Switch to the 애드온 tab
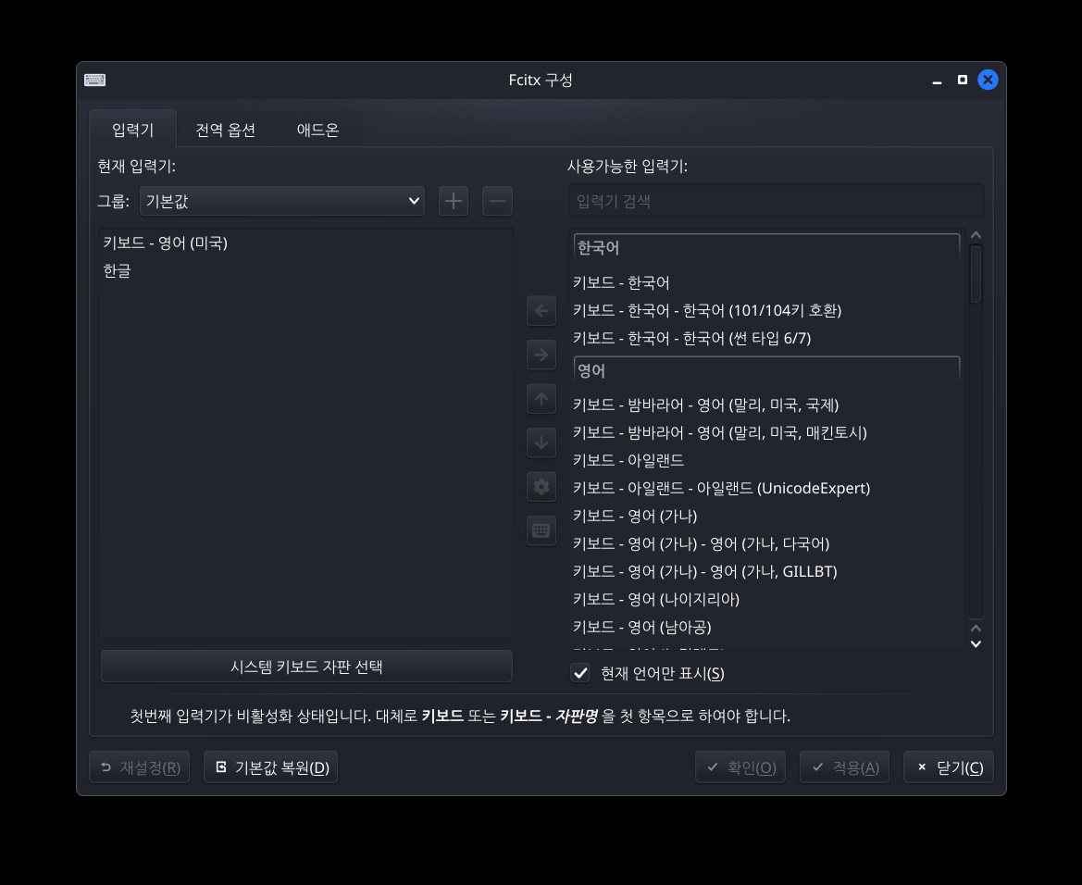 [x=317, y=130]
